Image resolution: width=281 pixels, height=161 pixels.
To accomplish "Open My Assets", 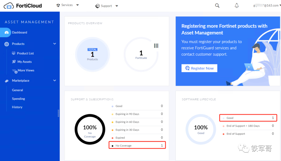I will click(x=24, y=62).
